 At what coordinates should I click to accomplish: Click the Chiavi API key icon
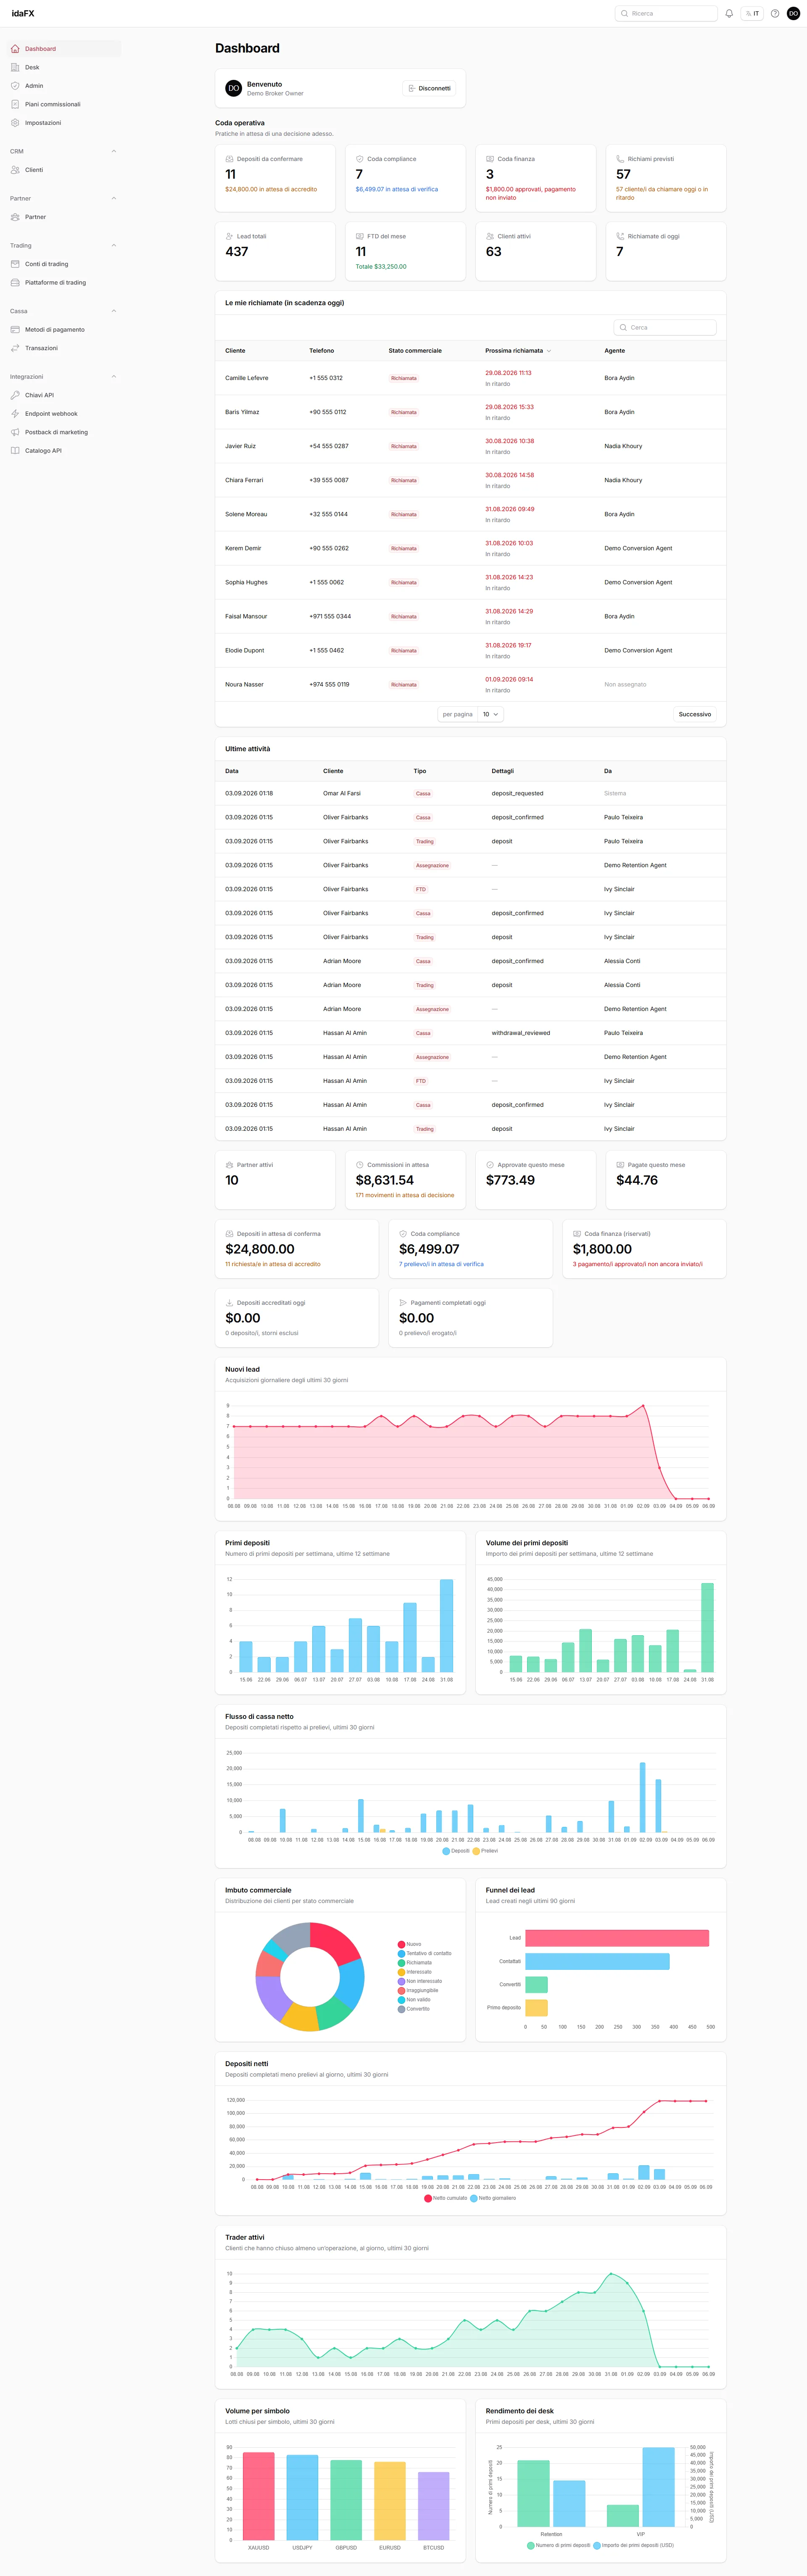[x=15, y=395]
